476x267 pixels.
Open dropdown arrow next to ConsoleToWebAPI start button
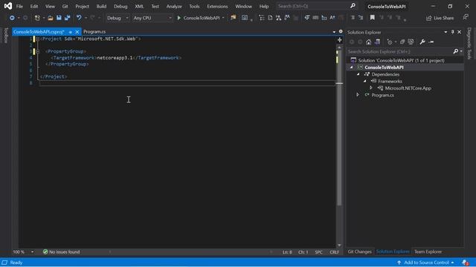coord(223,18)
